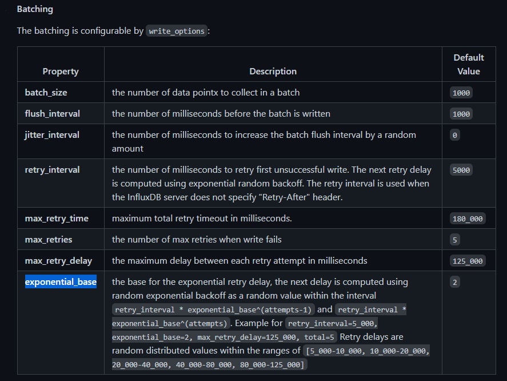Click the highlighted exponential_base text
The width and height of the screenshot is (507, 381).
coord(61,281)
